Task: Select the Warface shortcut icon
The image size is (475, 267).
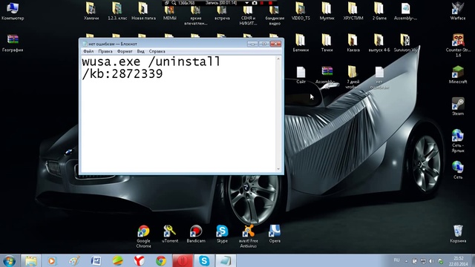Action: click(x=458, y=11)
